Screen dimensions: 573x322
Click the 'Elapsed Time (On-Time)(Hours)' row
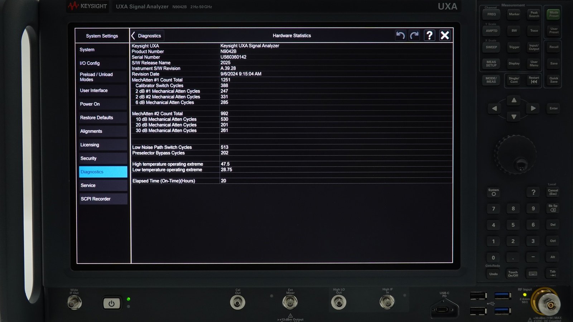292,181
